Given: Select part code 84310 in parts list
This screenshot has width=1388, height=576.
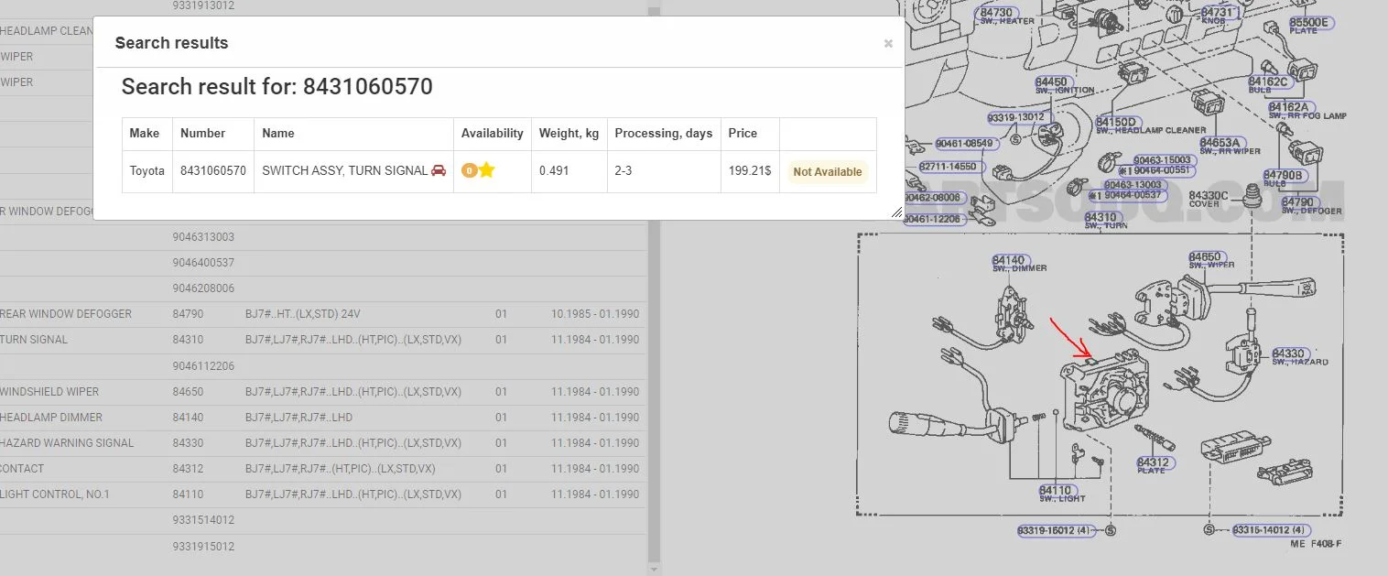Looking at the screenshot, I should pyautogui.click(x=188, y=340).
